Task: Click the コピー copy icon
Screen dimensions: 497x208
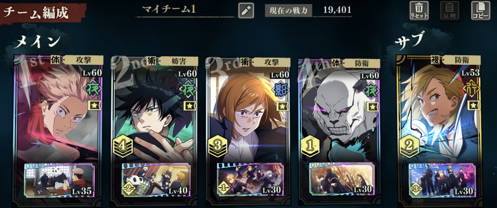Action: coord(481,10)
